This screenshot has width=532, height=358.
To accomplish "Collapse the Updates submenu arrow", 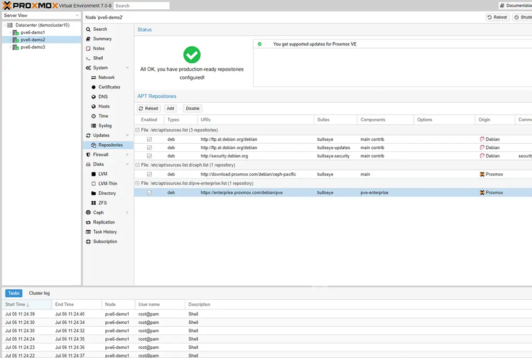I will 127,136.
